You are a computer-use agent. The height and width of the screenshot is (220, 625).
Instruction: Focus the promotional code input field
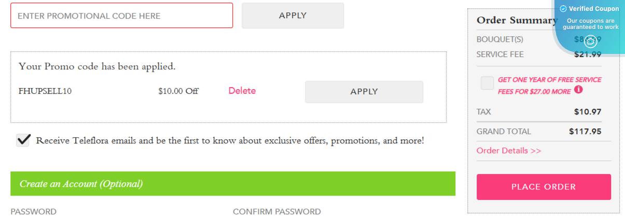(121, 16)
